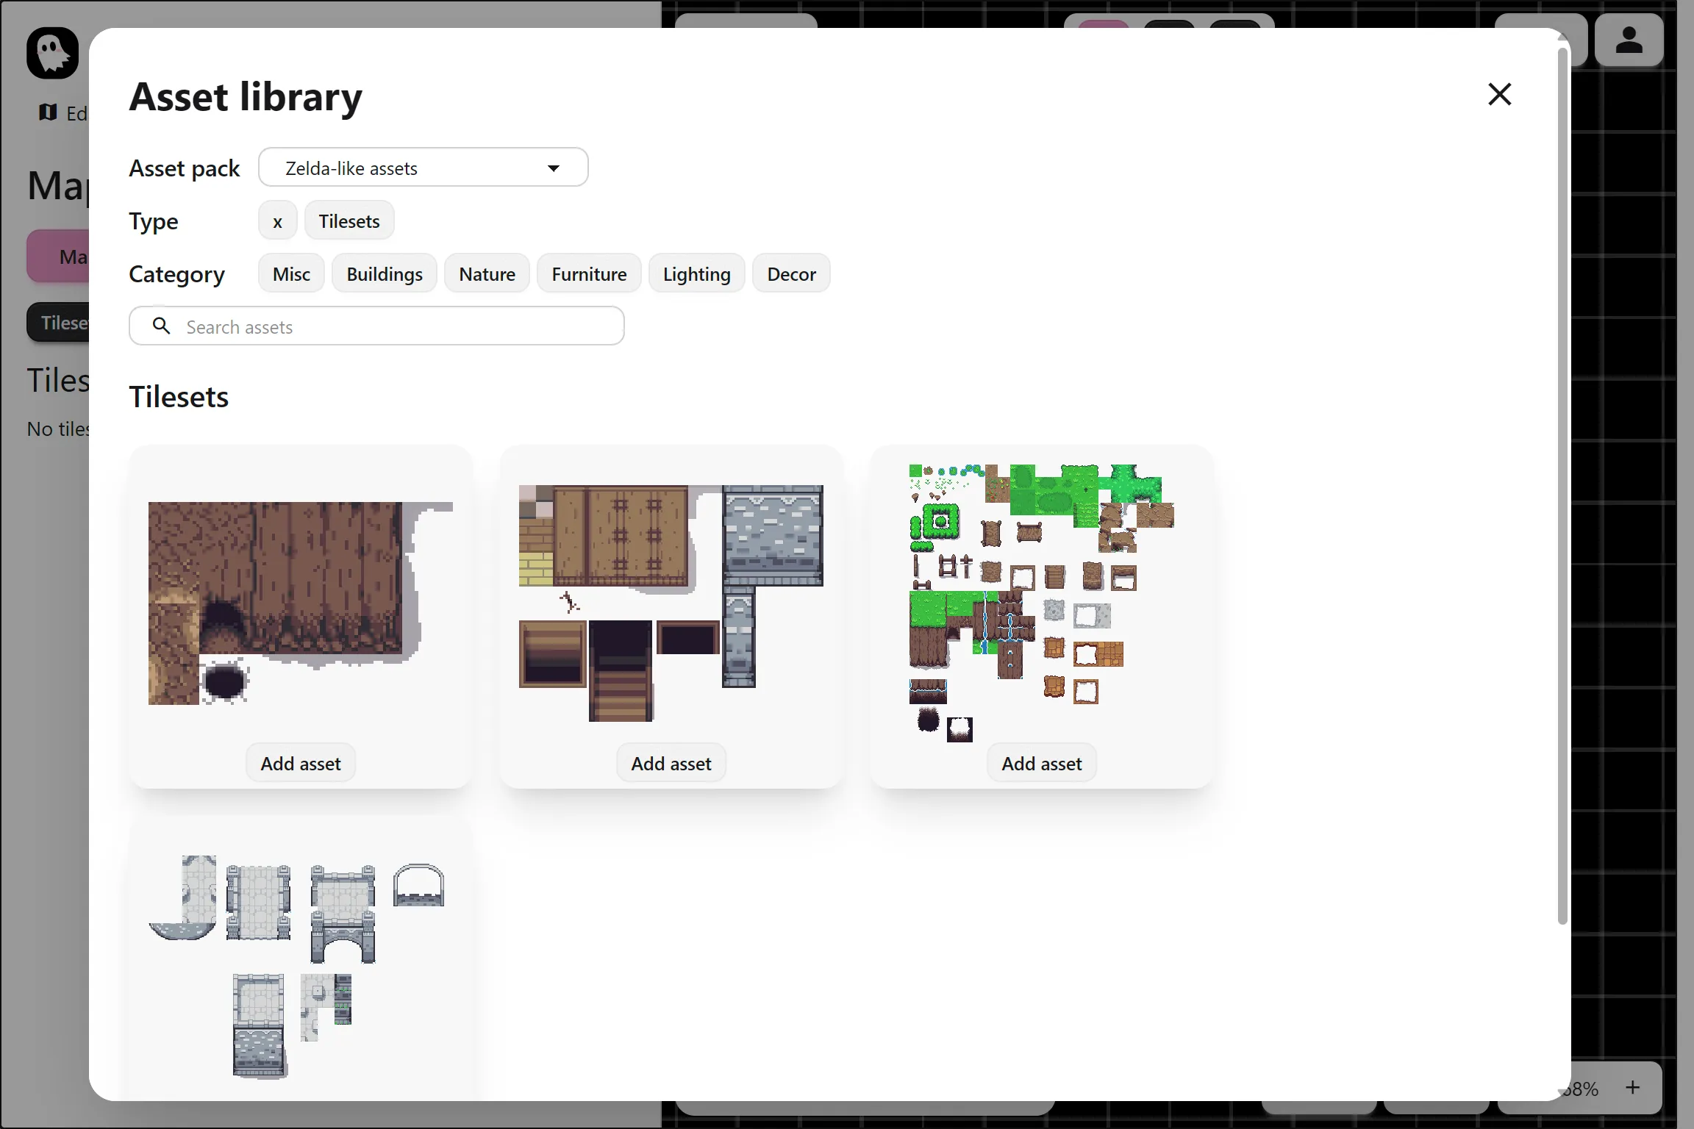1694x1129 pixels.
Task: Select the Nature category chip
Action: (487, 274)
